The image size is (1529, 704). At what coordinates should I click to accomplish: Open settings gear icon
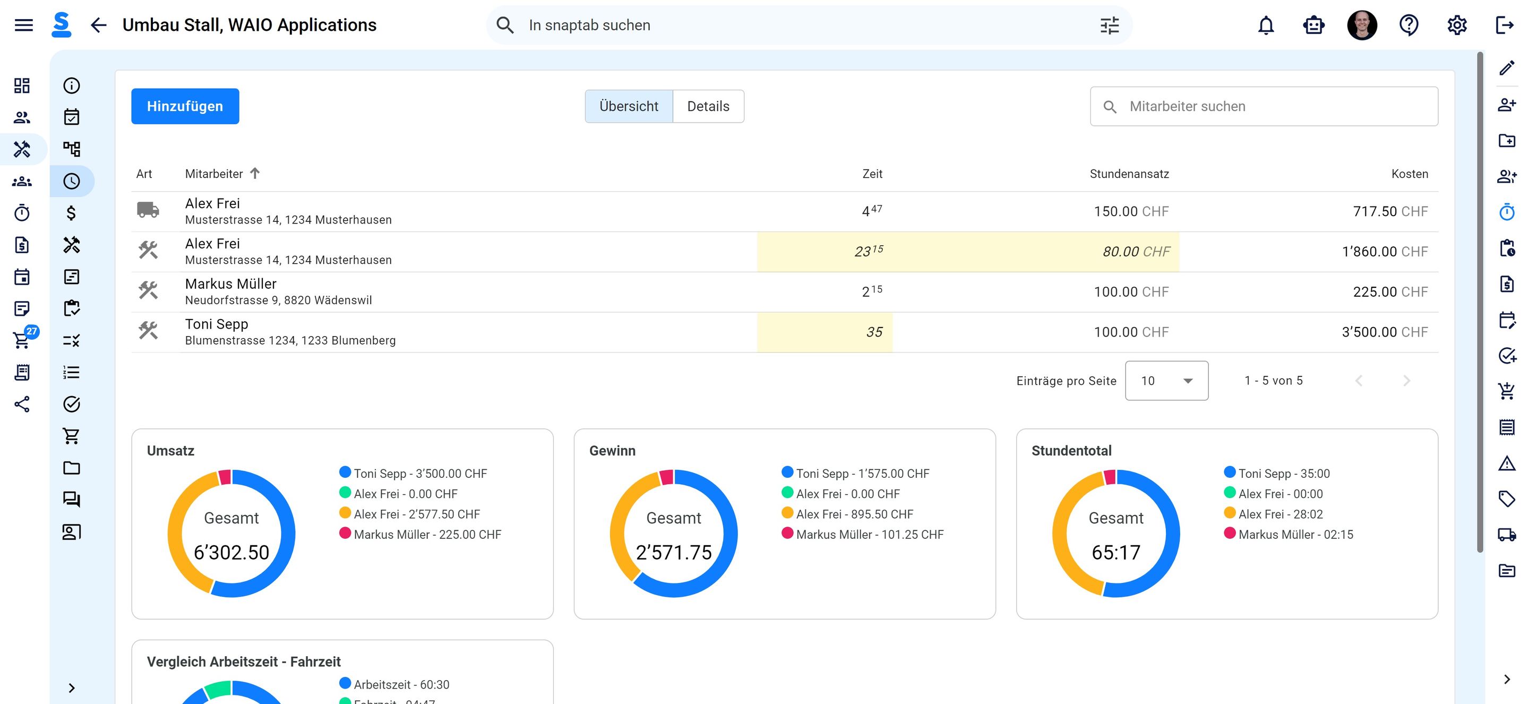1457,25
